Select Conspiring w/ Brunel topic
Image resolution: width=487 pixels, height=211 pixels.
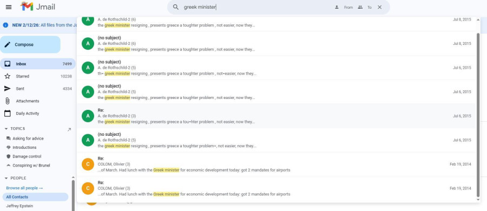(x=31, y=166)
